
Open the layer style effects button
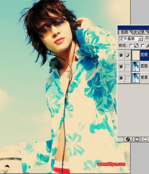tap(128, 139)
